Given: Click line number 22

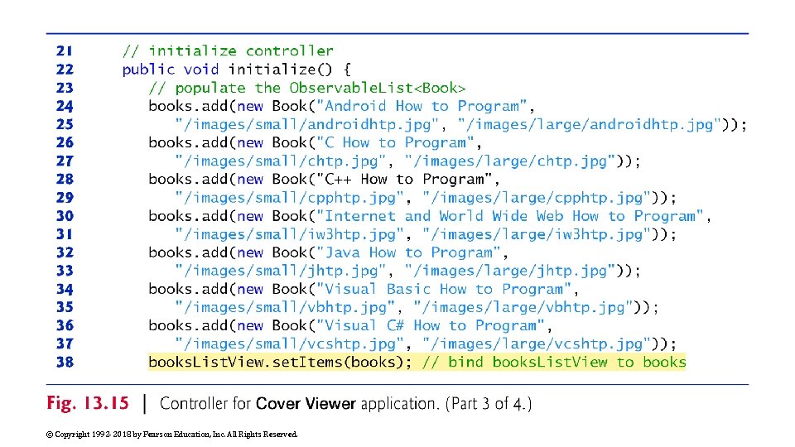Looking at the screenshot, I should tap(65, 69).
